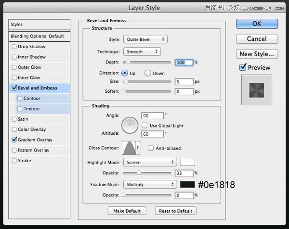The width and height of the screenshot is (289, 229).
Task: Click the Size input field
Action: click(184, 82)
